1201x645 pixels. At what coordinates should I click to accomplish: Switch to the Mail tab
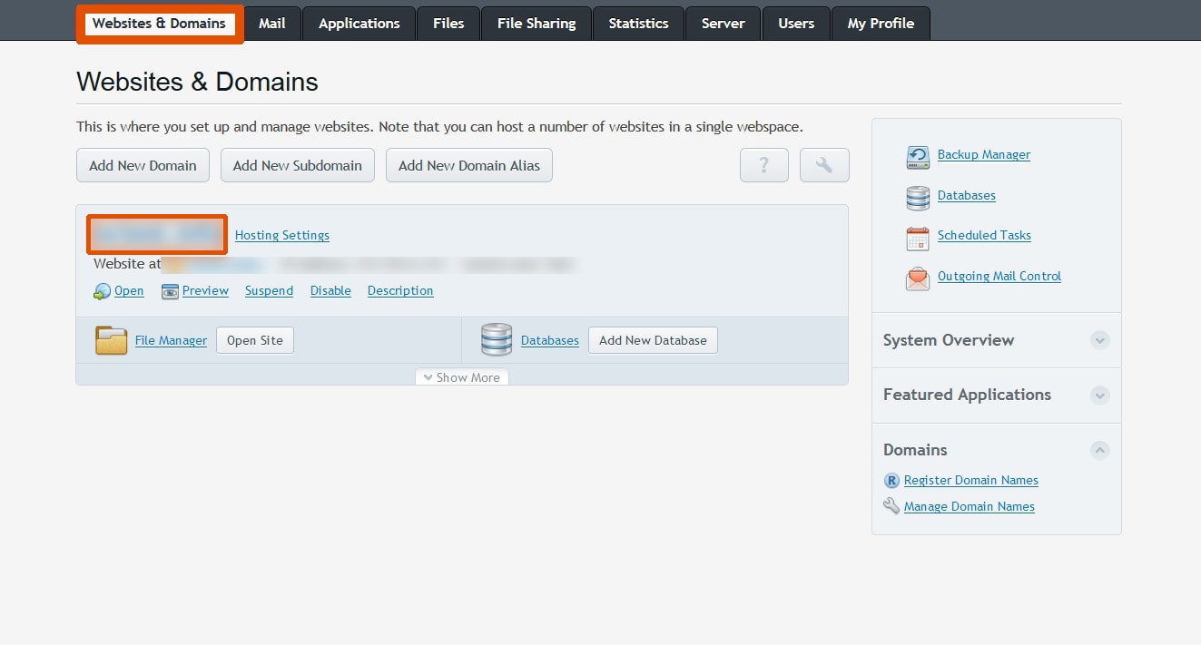pos(271,24)
